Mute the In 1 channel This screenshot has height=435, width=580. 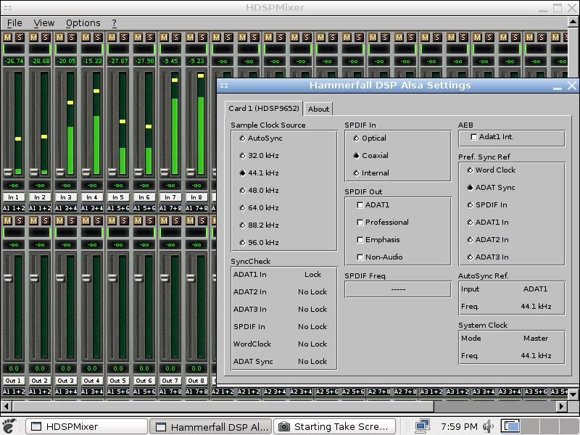[7, 37]
